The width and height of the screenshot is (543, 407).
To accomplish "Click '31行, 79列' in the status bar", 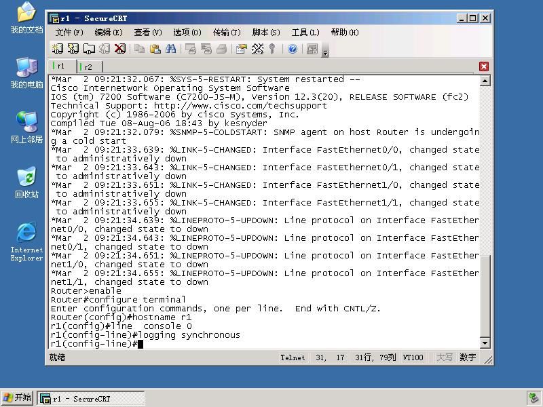I will pos(375,357).
